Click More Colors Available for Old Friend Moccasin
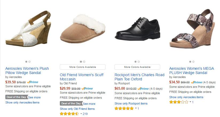This screenshot has width=220, height=117. [x=82, y=67]
